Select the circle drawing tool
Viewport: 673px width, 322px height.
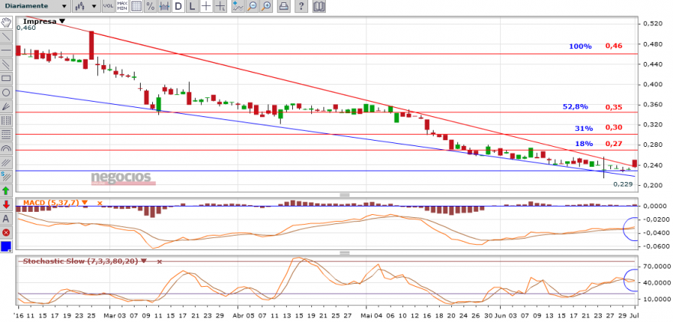[x=6, y=93]
